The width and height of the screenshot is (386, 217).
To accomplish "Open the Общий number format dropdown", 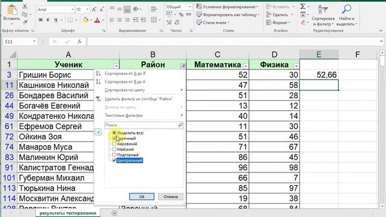I will pyautogui.click(x=189, y=7).
